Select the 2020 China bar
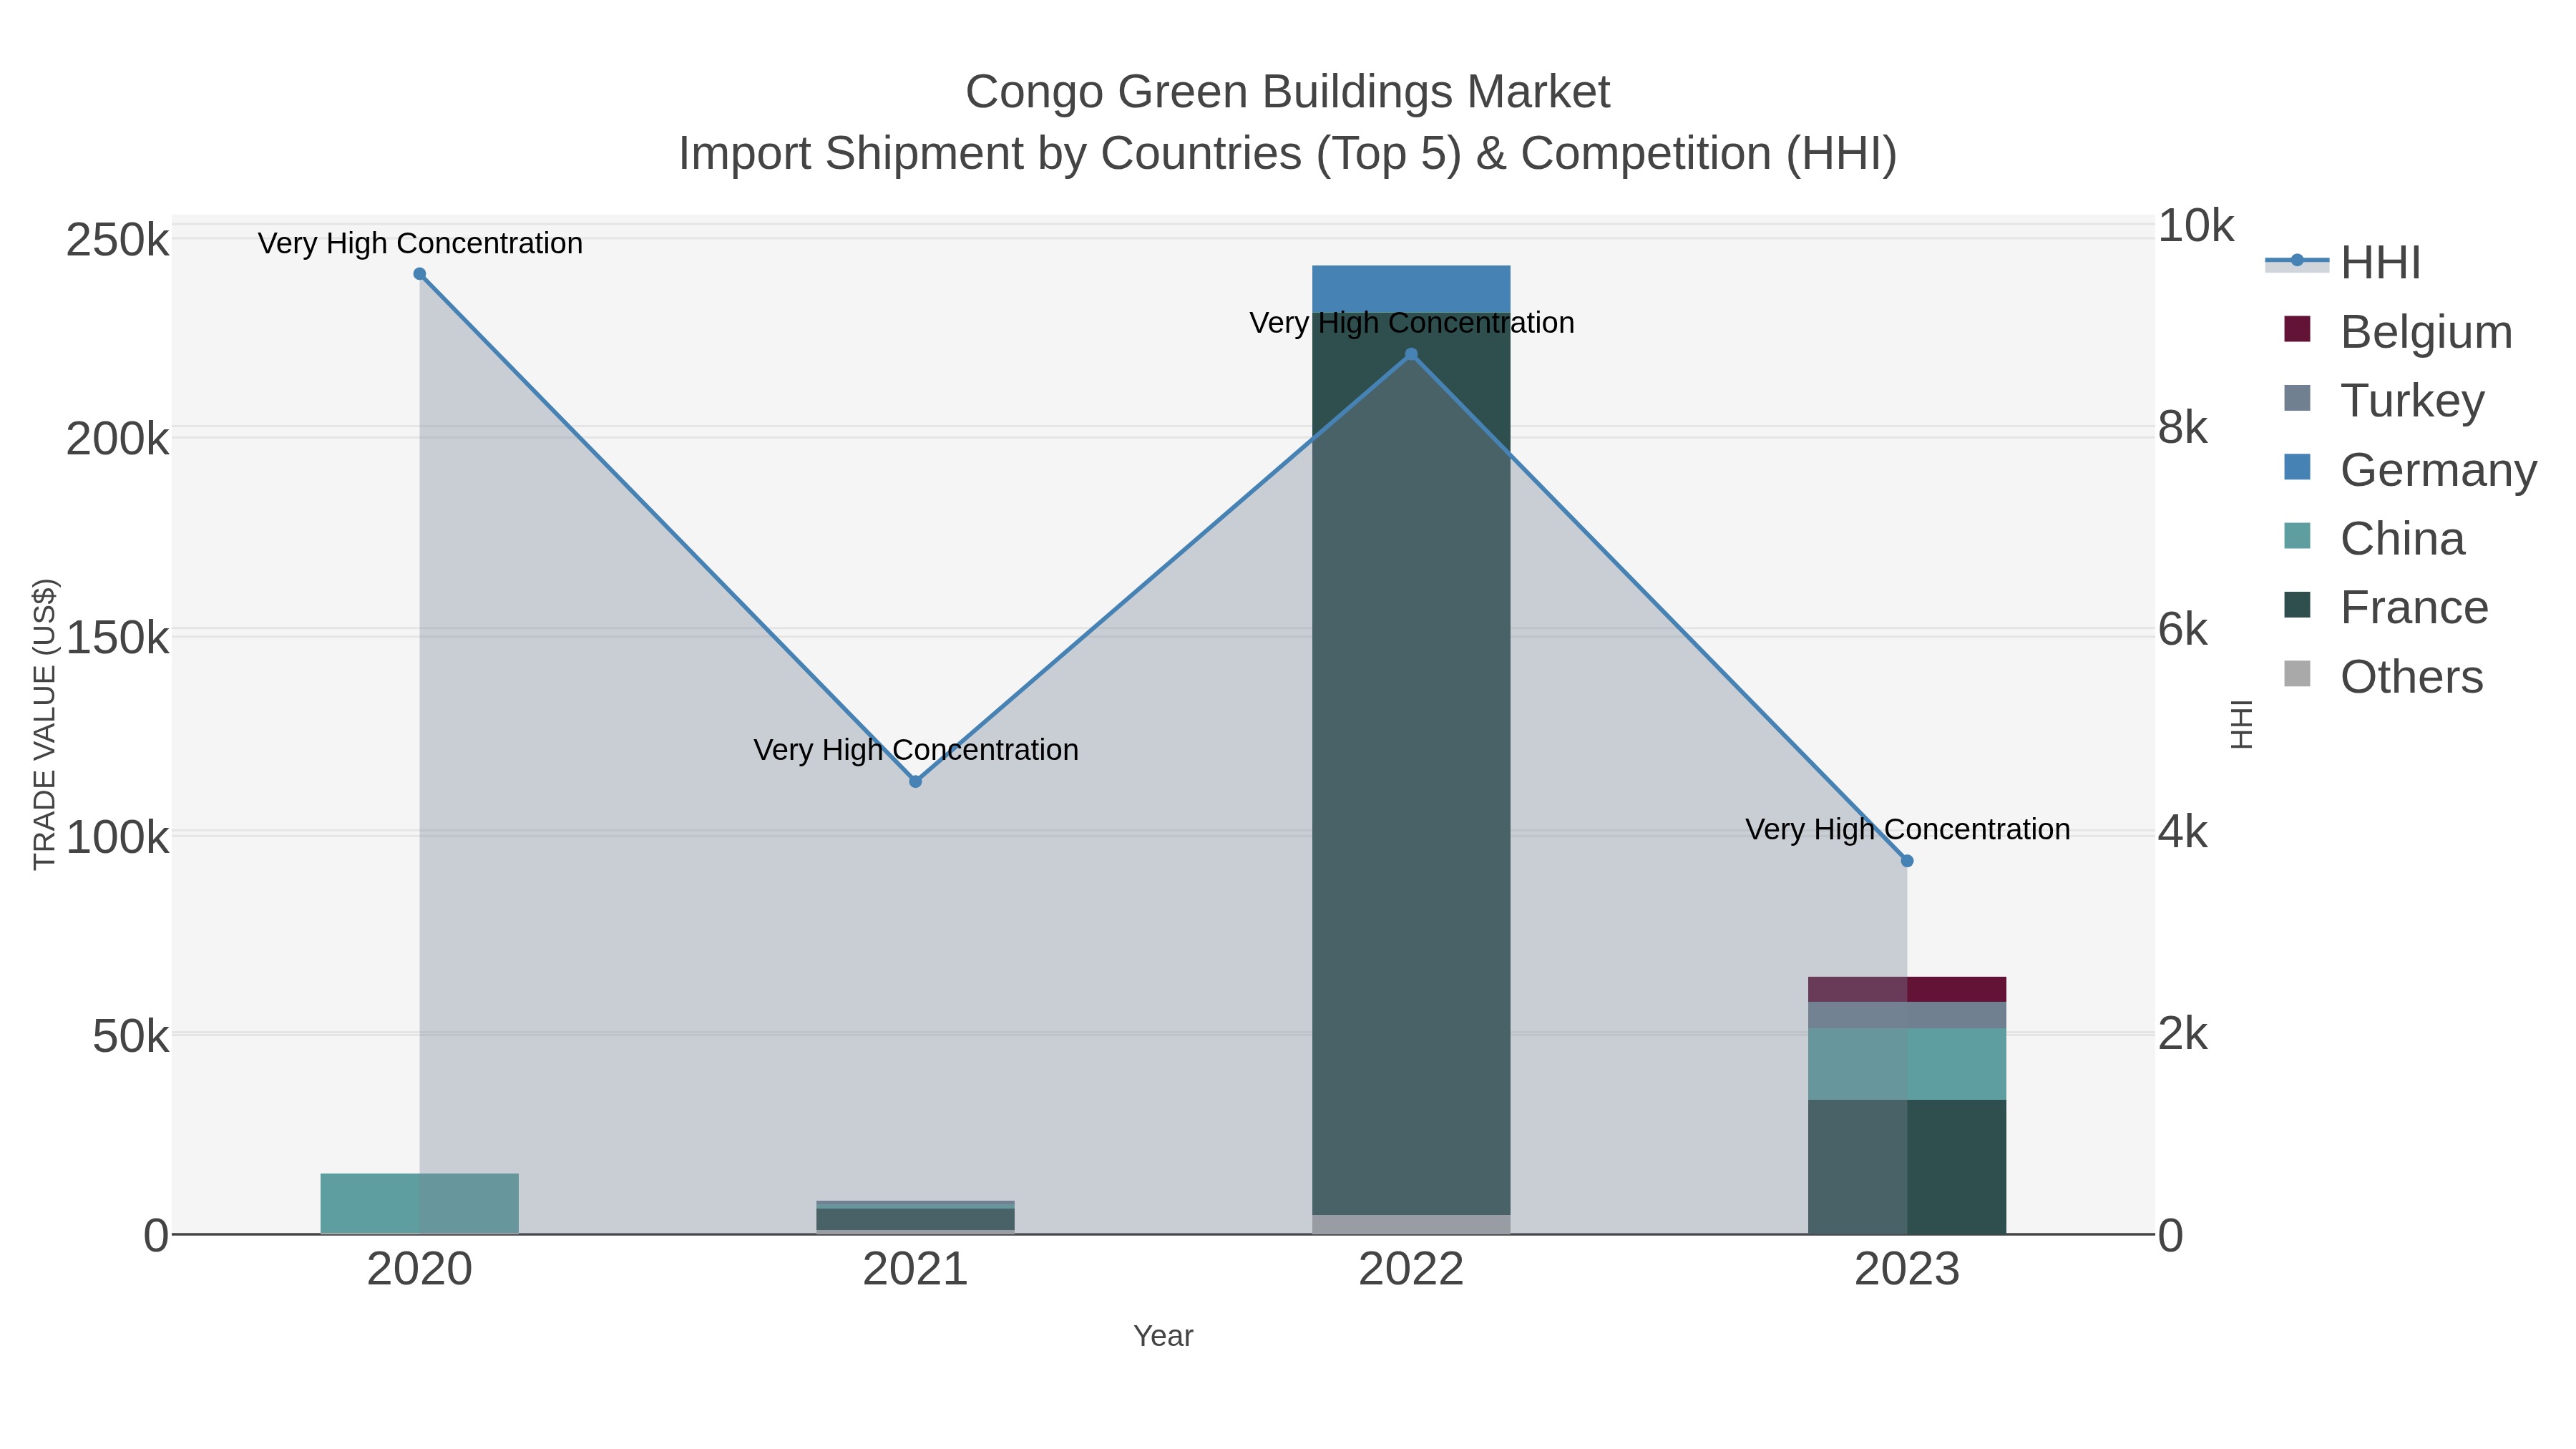2576x1449 pixels. [x=420, y=1203]
